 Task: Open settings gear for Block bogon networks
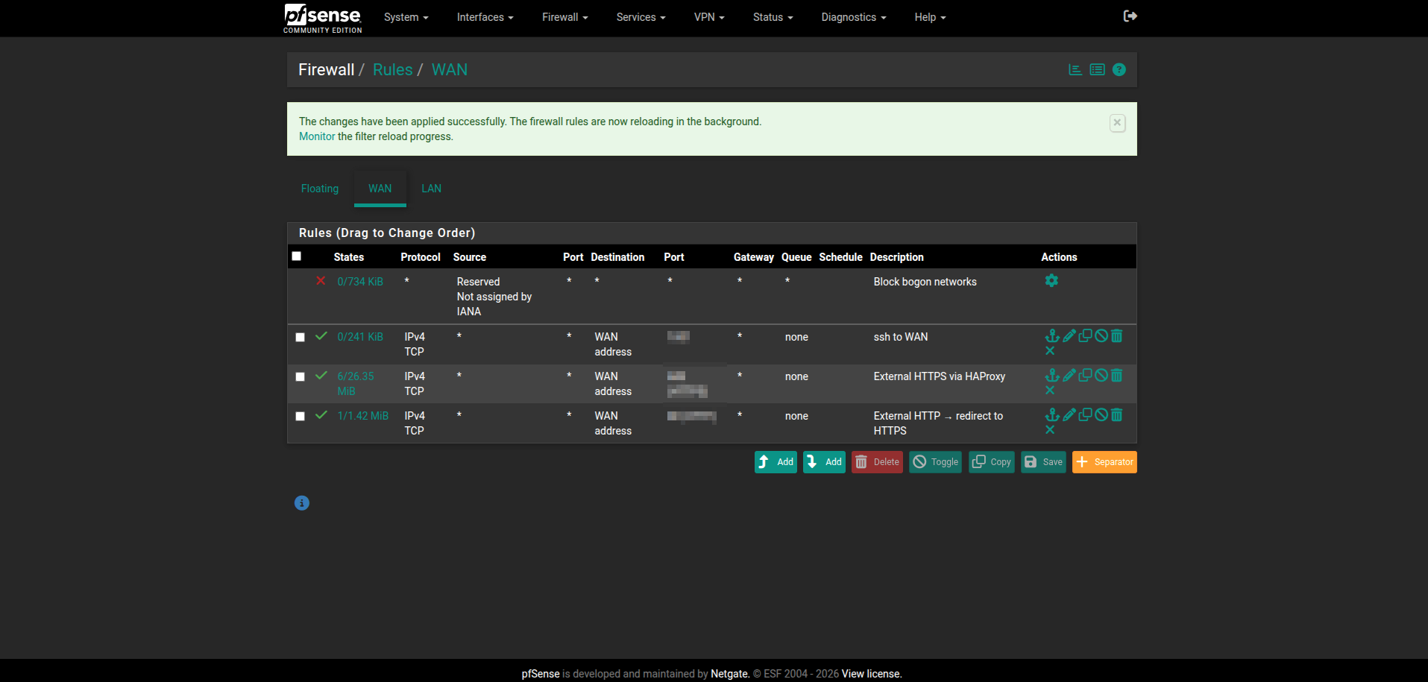(x=1051, y=281)
